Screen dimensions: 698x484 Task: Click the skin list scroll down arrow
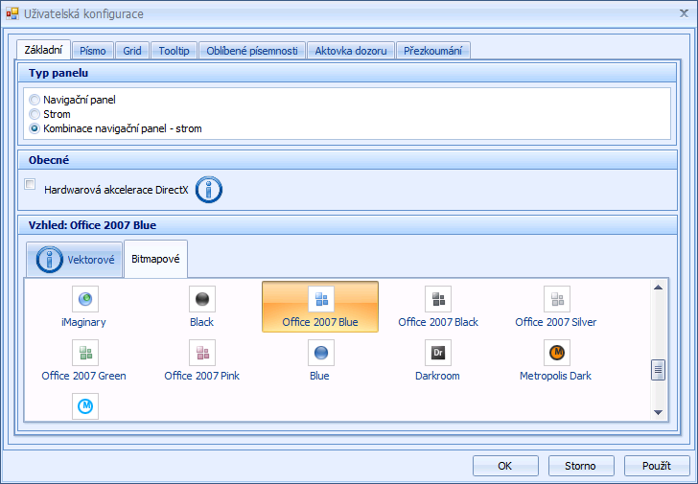pos(659,412)
